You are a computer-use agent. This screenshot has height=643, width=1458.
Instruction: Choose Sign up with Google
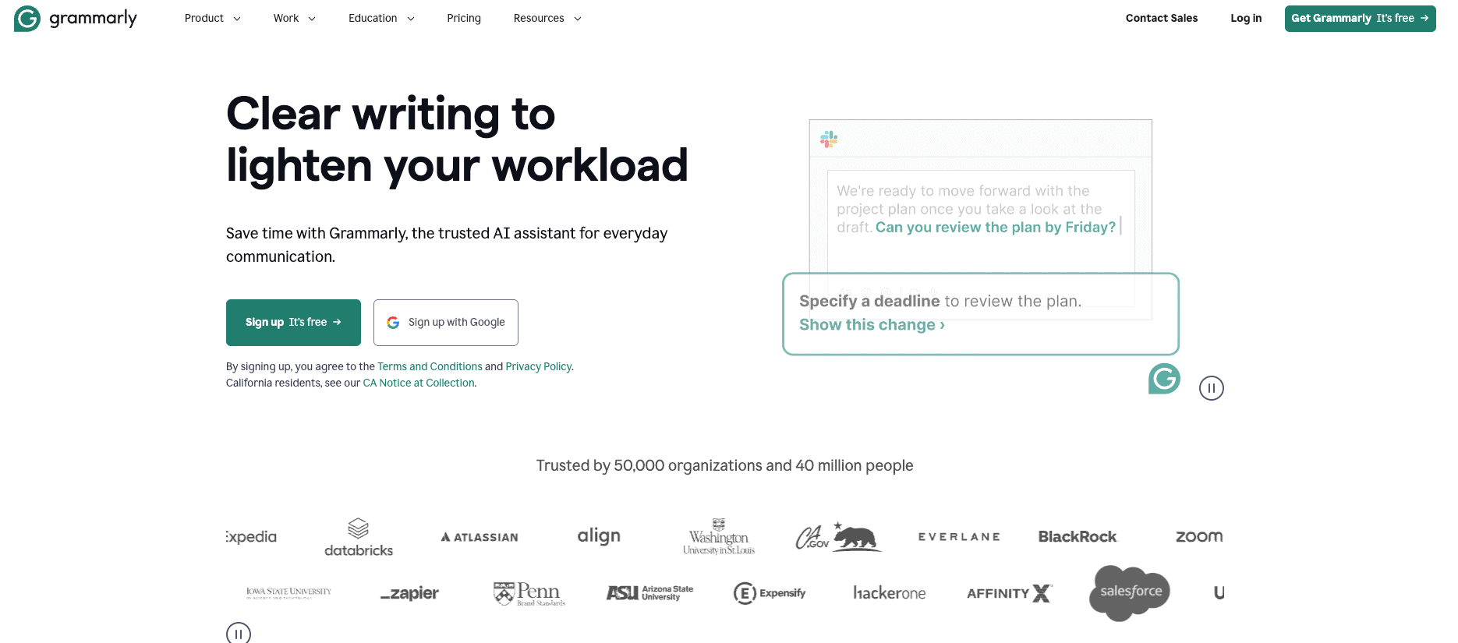point(446,322)
